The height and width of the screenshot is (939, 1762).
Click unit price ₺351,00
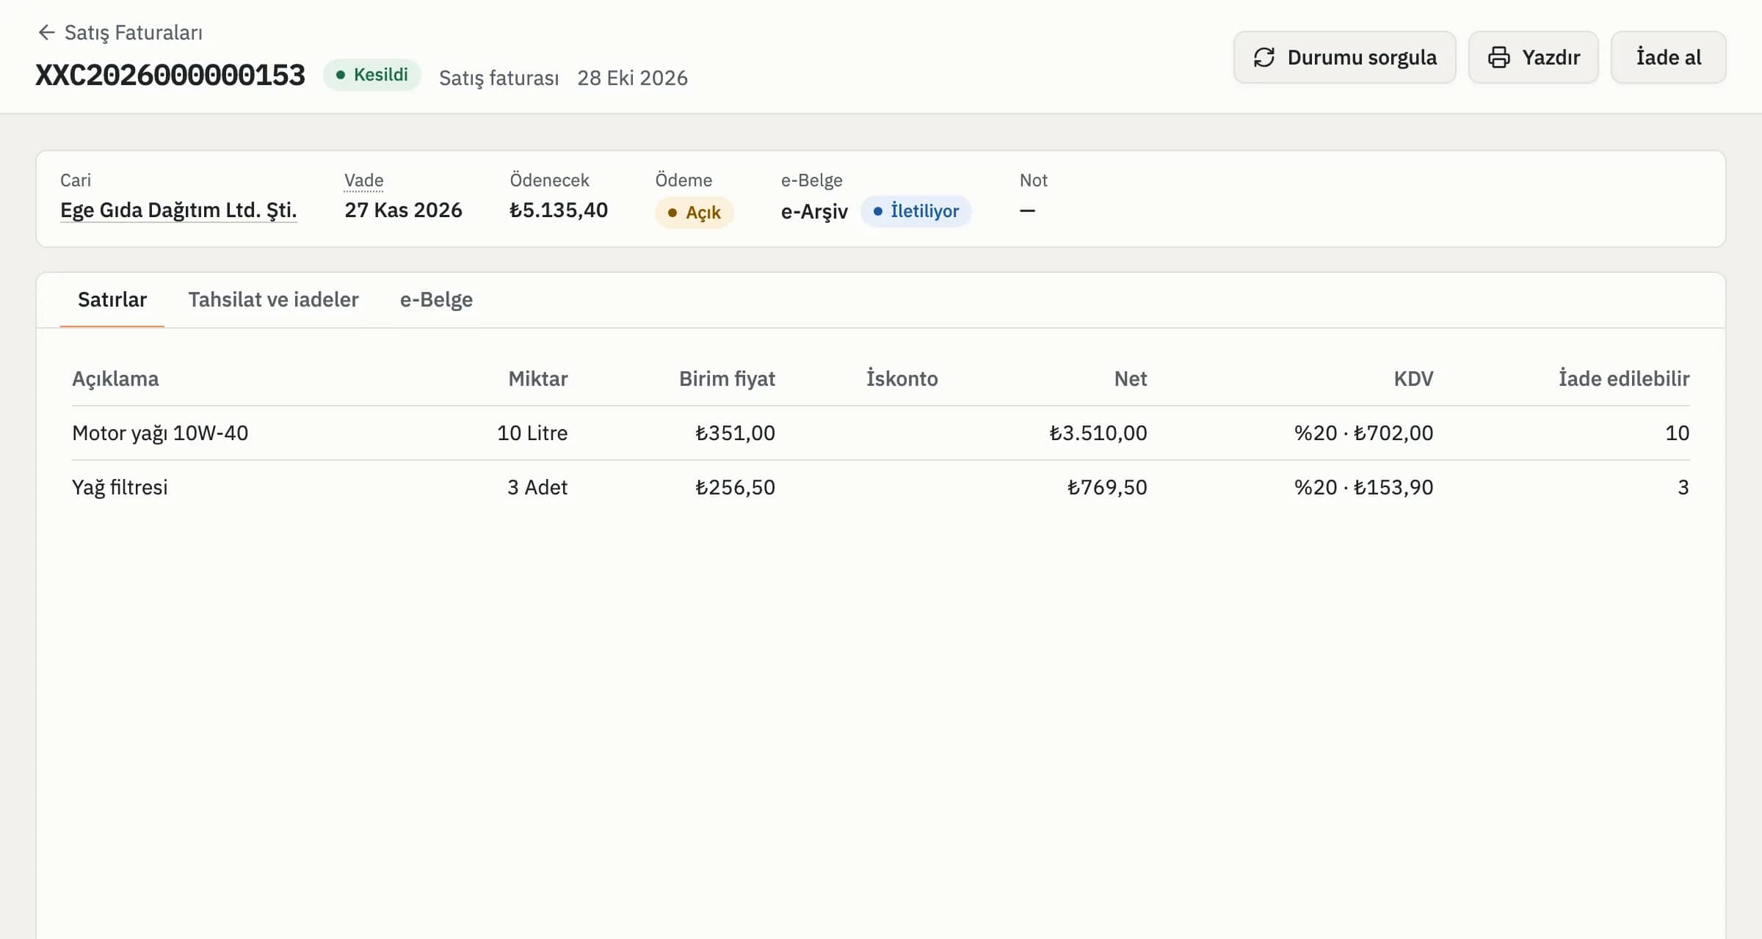click(x=735, y=433)
